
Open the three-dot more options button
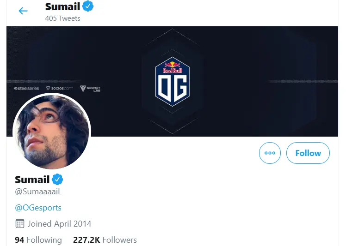click(x=270, y=153)
